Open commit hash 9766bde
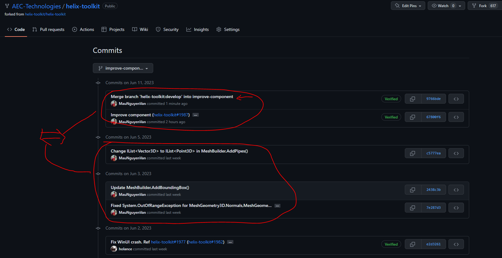The width and height of the screenshot is (502, 258). 433,99
